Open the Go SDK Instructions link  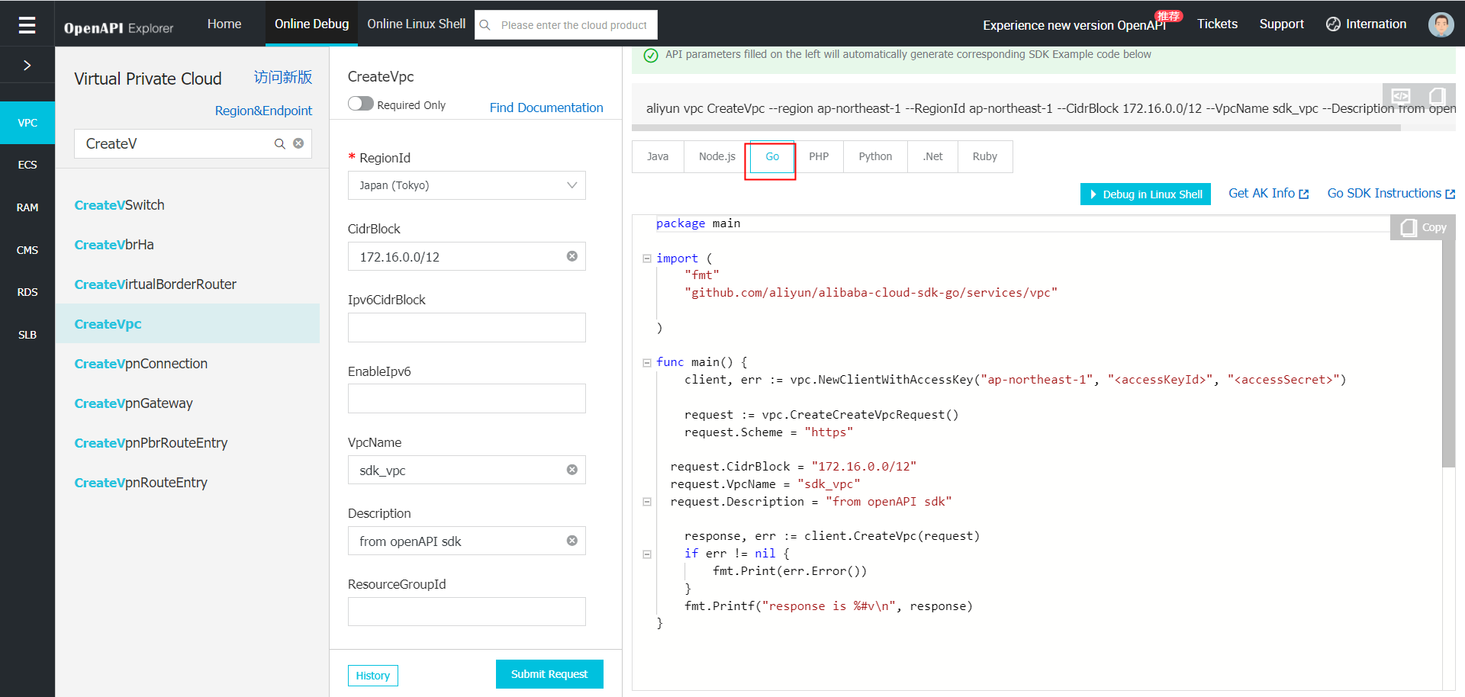pyautogui.click(x=1391, y=194)
